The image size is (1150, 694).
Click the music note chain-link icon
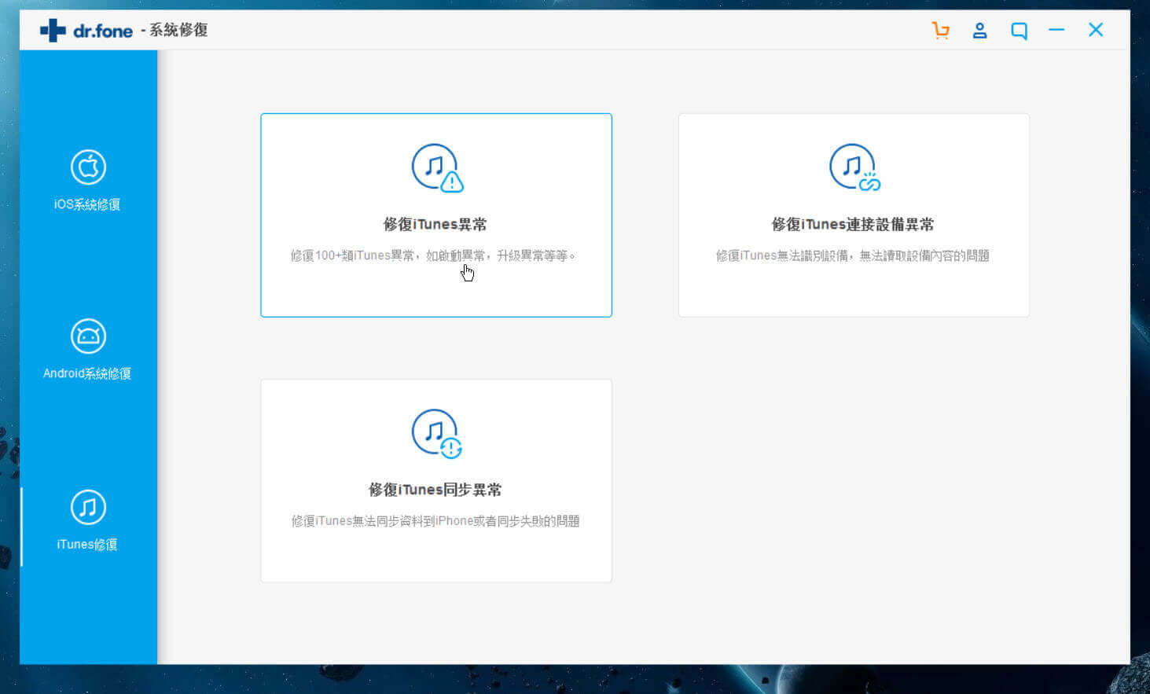coord(854,167)
